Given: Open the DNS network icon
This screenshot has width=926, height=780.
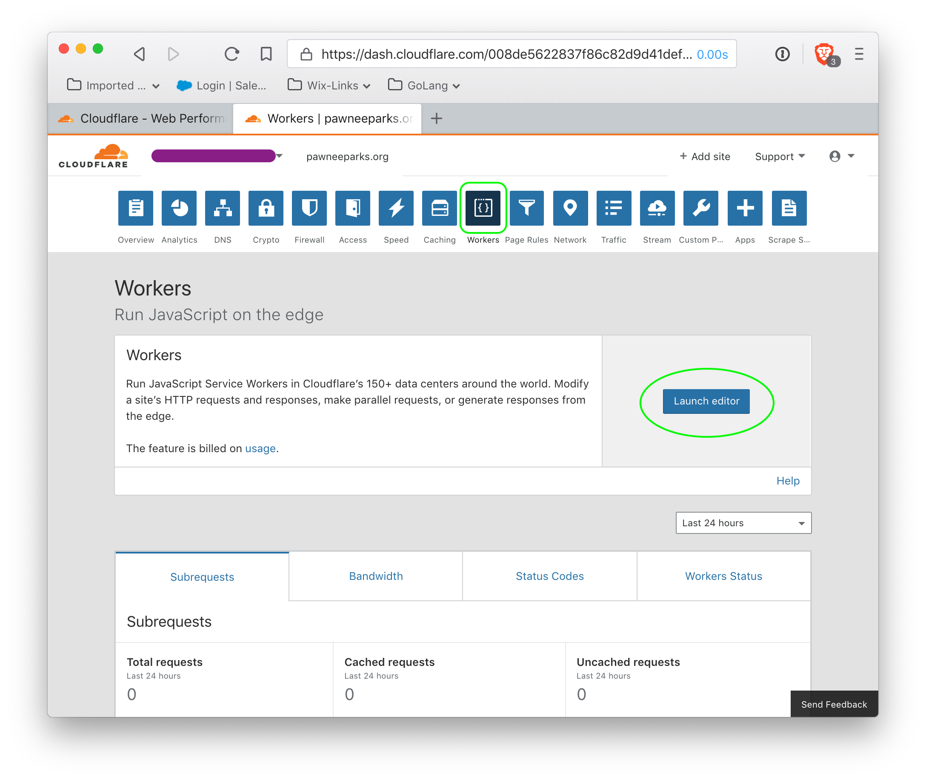Looking at the screenshot, I should pos(222,208).
